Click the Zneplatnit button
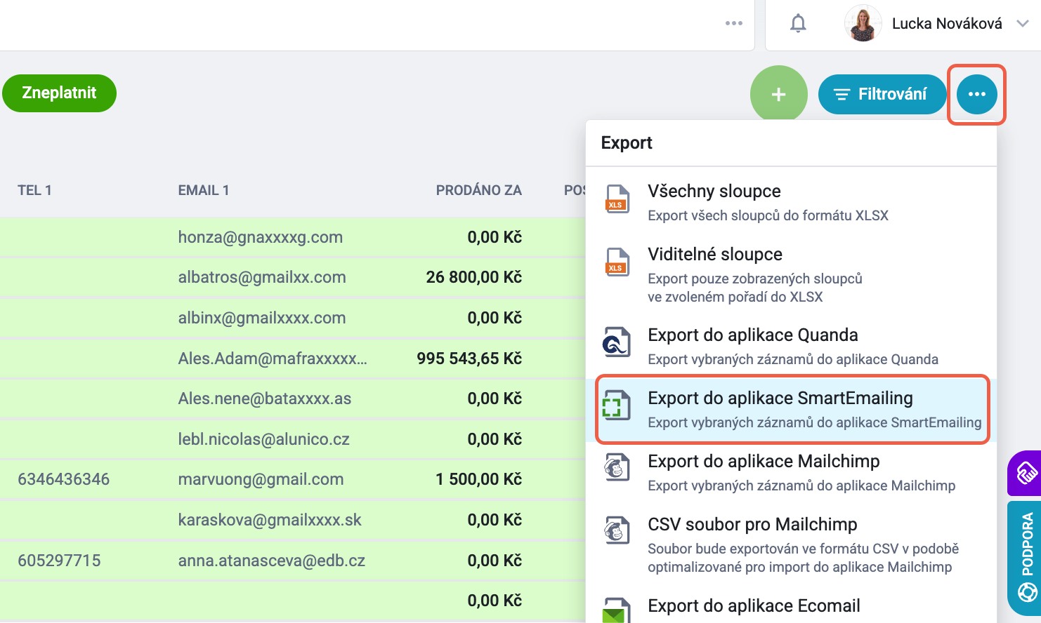 coord(59,93)
